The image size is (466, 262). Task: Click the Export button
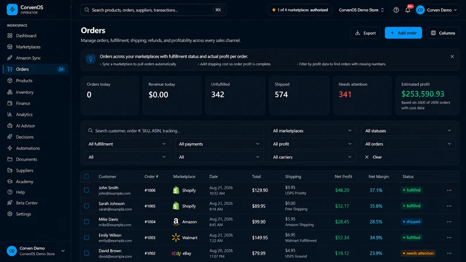tap(365, 33)
